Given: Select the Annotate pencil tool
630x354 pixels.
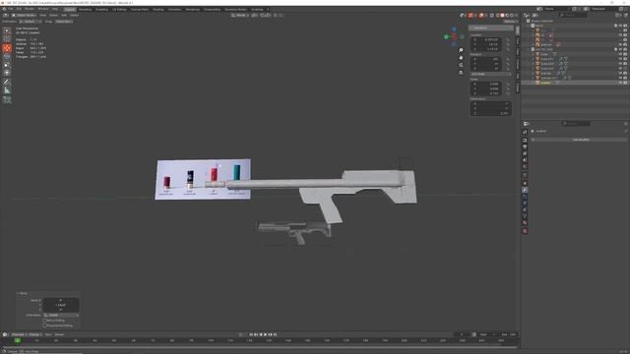Looking at the screenshot, I should click(x=7, y=82).
